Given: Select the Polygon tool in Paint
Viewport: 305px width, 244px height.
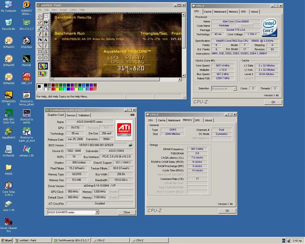Looking at the screenshot, I should coord(46,52).
